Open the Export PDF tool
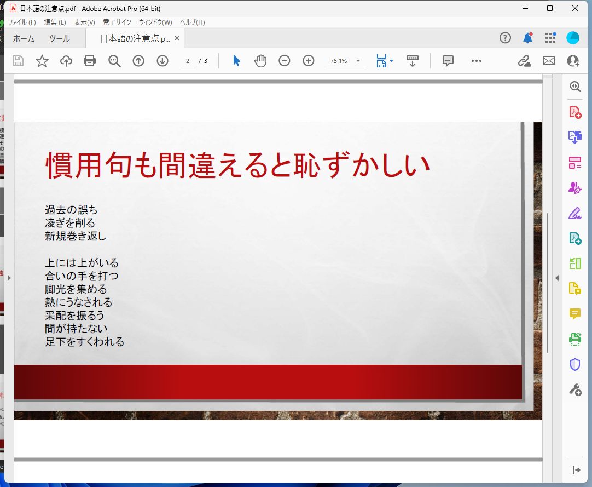The image size is (592, 487). click(x=574, y=137)
